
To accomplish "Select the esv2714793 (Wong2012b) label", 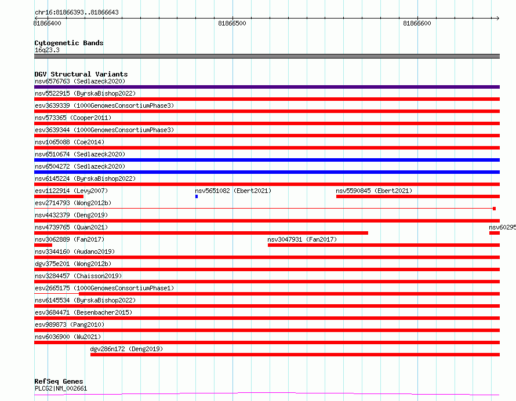I will click(73, 203).
